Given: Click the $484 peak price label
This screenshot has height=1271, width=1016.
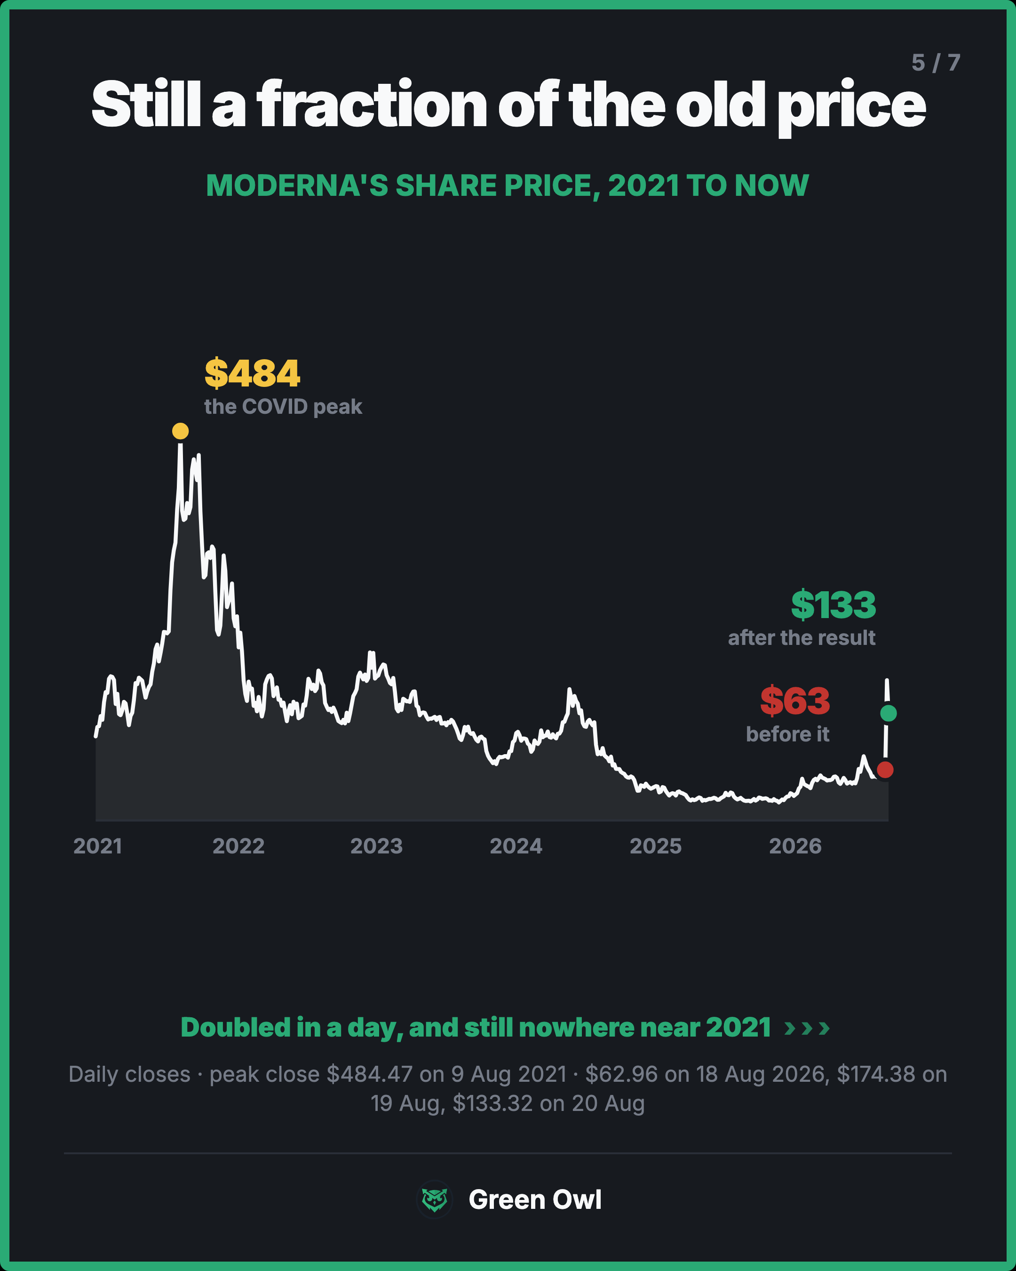Looking at the screenshot, I should 252,374.
